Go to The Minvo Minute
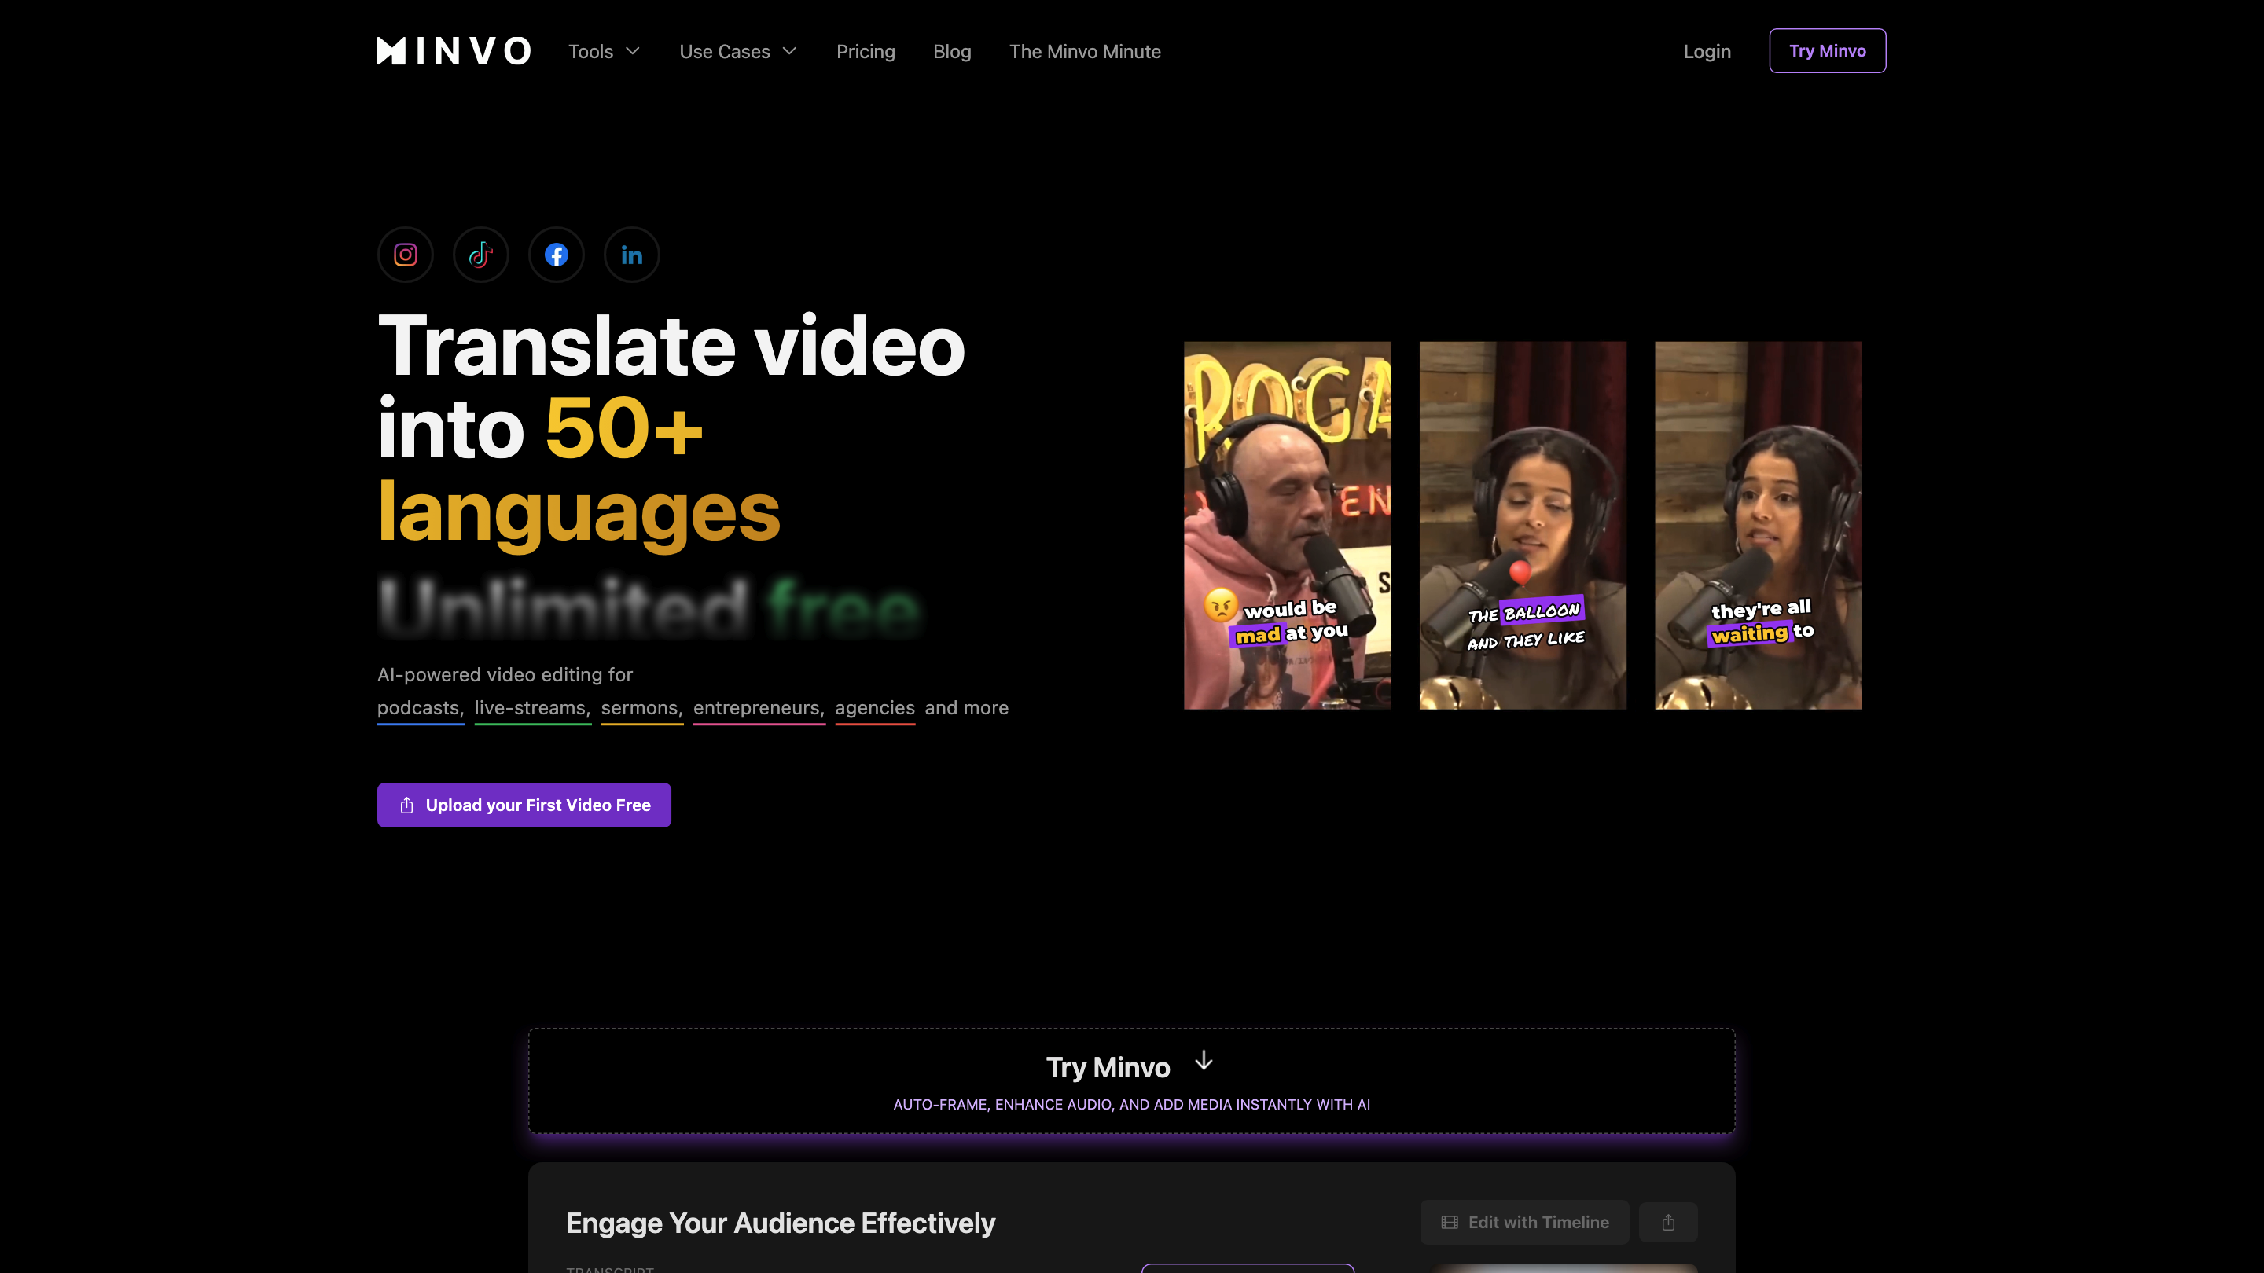Image resolution: width=2264 pixels, height=1273 pixels. point(1085,52)
